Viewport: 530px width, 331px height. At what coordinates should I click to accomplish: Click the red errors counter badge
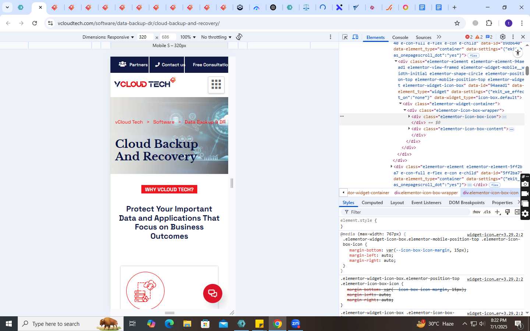coord(469,37)
